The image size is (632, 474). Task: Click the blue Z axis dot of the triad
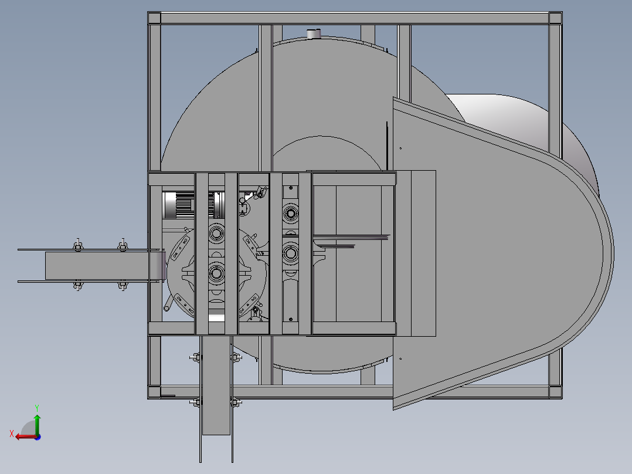pos(38,437)
